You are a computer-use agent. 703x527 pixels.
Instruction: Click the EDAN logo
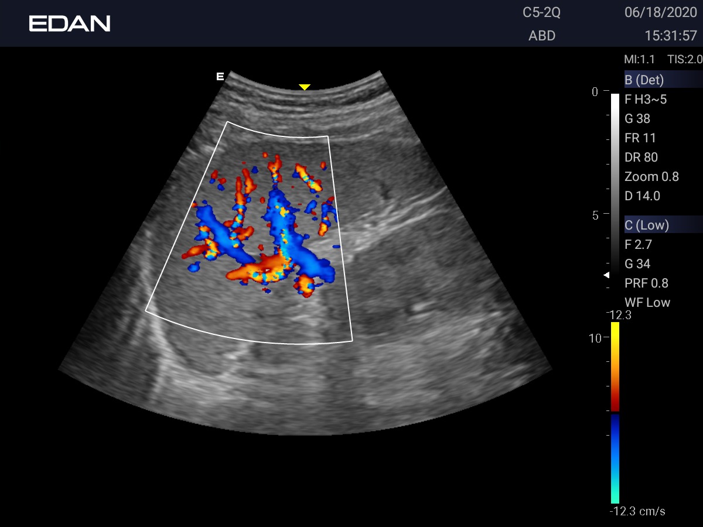(69, 23)
